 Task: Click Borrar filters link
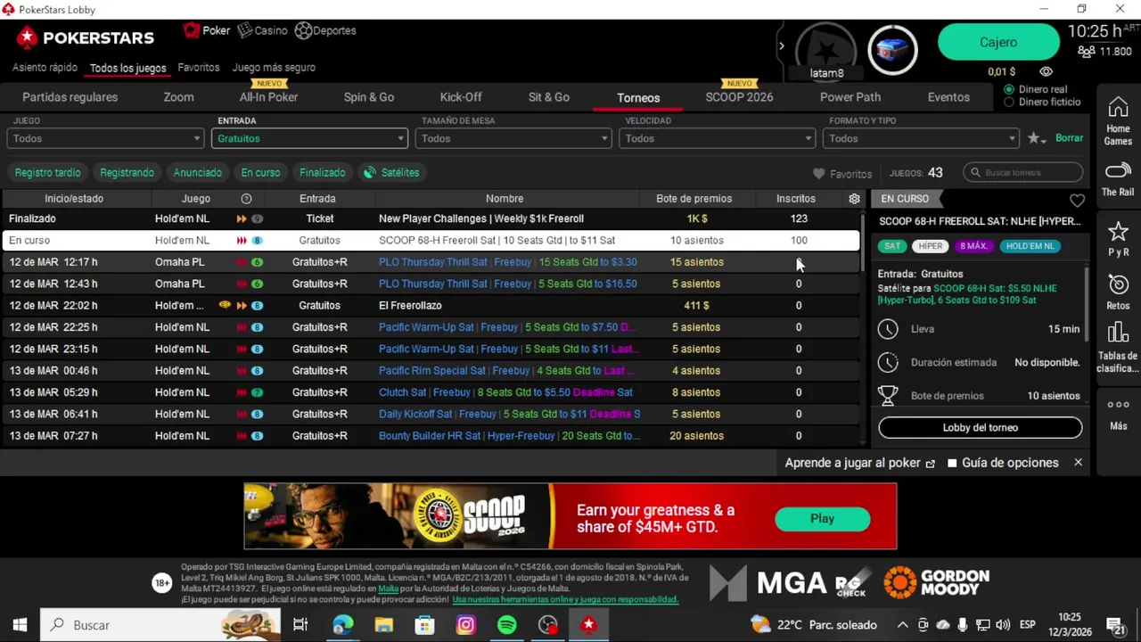coord(1069,138)
